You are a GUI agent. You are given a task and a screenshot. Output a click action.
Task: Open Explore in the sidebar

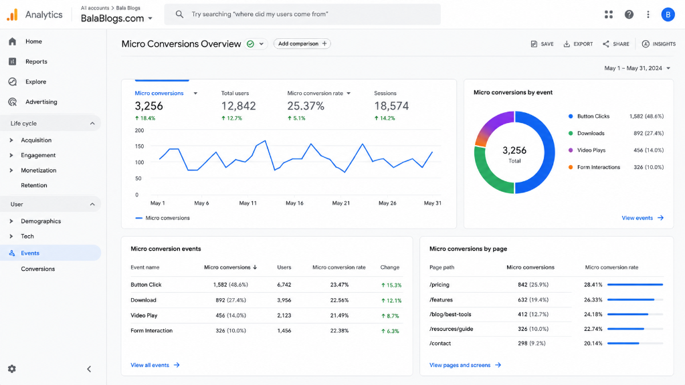point(36,82)
